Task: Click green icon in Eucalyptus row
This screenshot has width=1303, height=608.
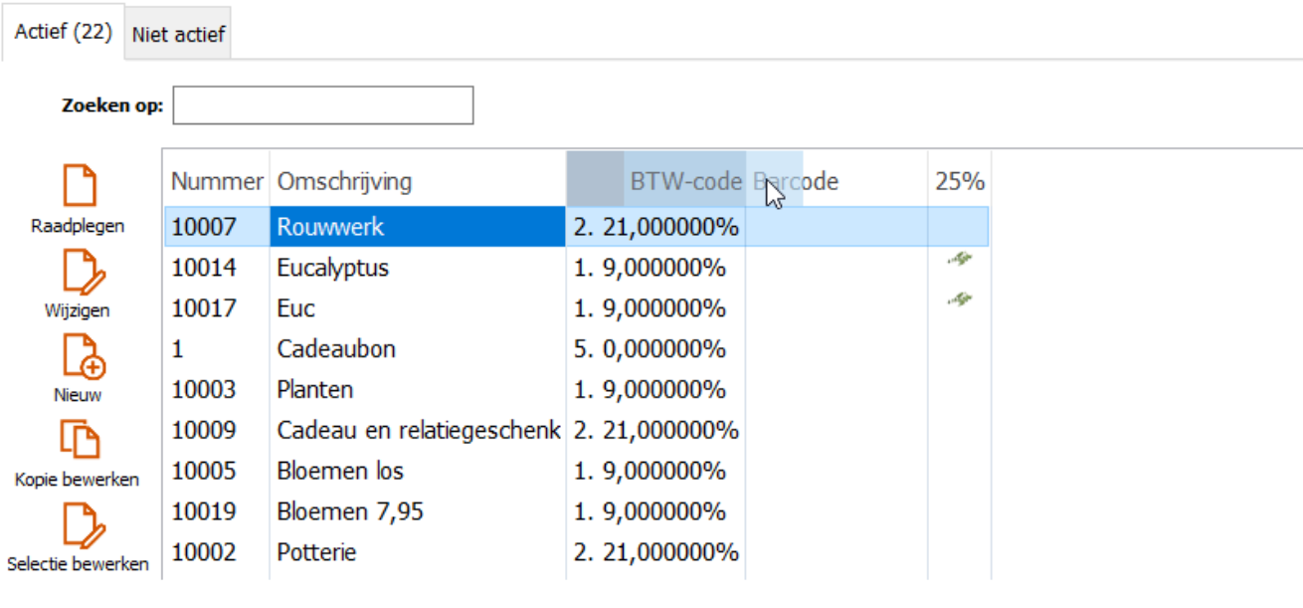Action: click(959, 260)
